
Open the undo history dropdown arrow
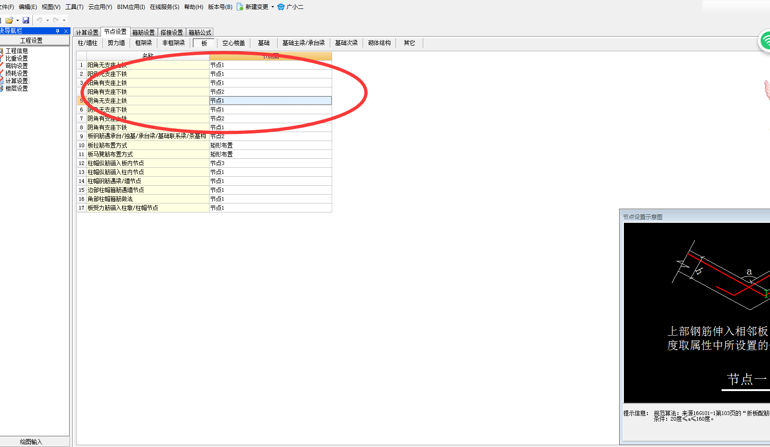coord(47,20)
